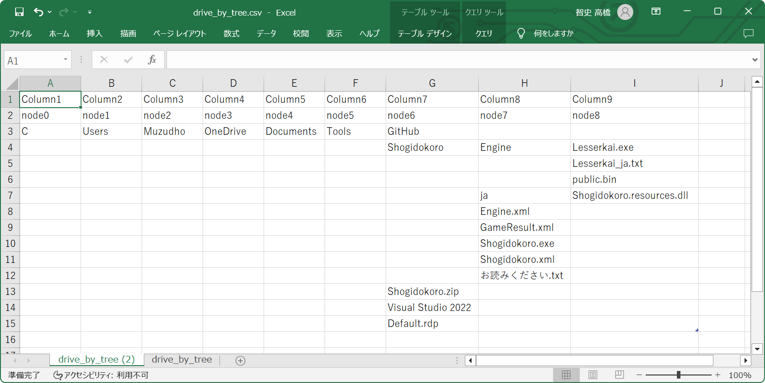The height and width of the screenshot is (383, 765).
Task: Add a new sheet with plus icon
Action: pyautogui.click(x=240, y=361)
